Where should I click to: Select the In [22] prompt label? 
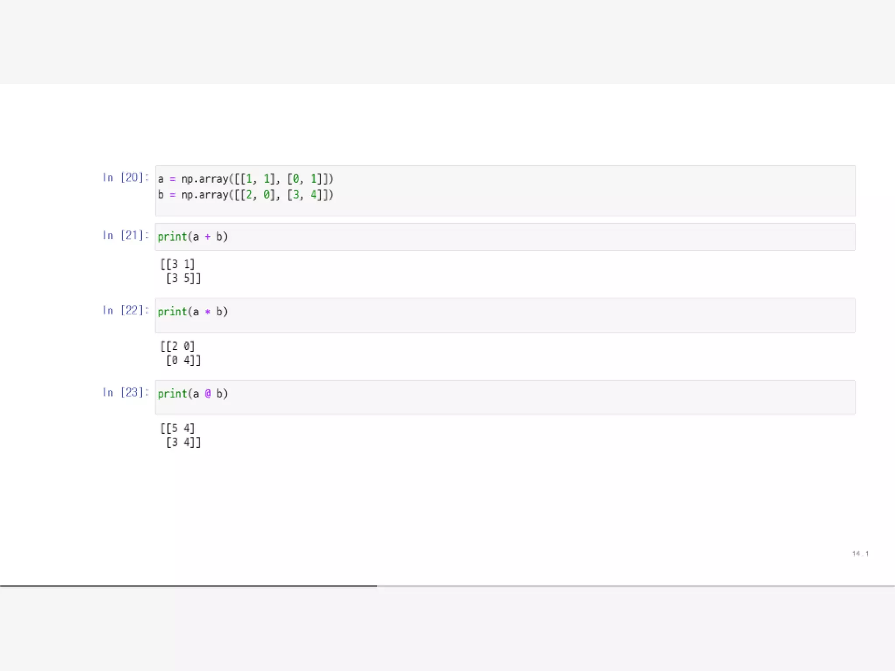[126, 311]
